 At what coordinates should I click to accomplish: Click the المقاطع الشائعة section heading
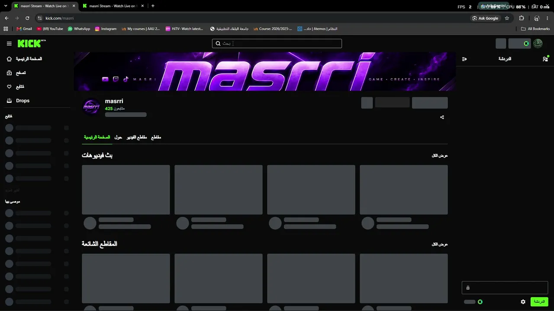coord(100,244)
